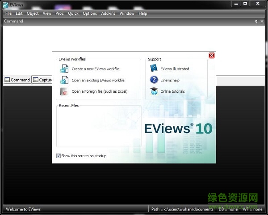Click the EViews app icon in the title bar
This screenshot has height=215, width=268.
(5, 5)
